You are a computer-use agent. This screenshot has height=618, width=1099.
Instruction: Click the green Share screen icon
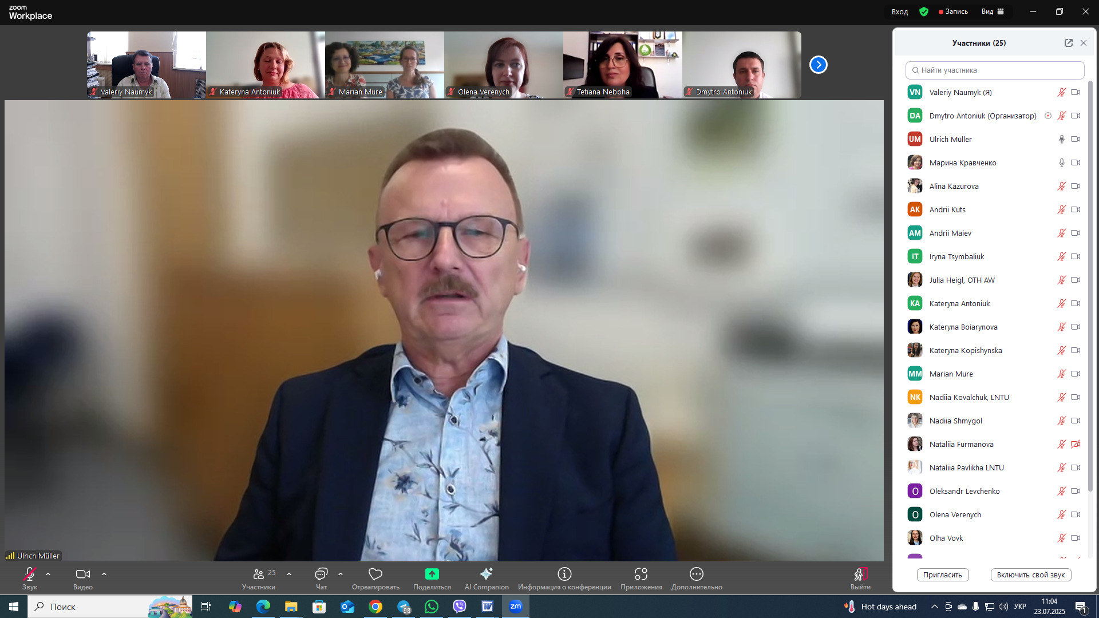[432, 574]
